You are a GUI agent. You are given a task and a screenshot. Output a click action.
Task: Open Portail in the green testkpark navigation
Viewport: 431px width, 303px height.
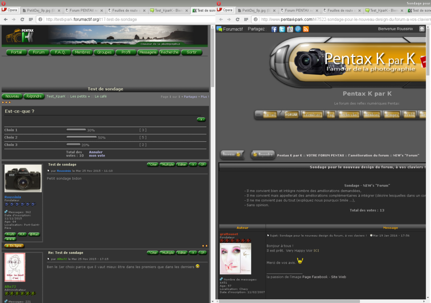point(16,52)
